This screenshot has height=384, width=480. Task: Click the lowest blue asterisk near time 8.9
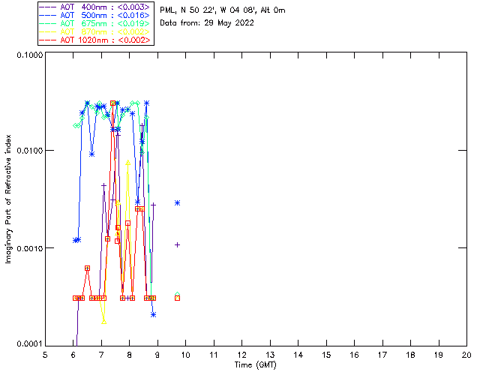(153, 314)
